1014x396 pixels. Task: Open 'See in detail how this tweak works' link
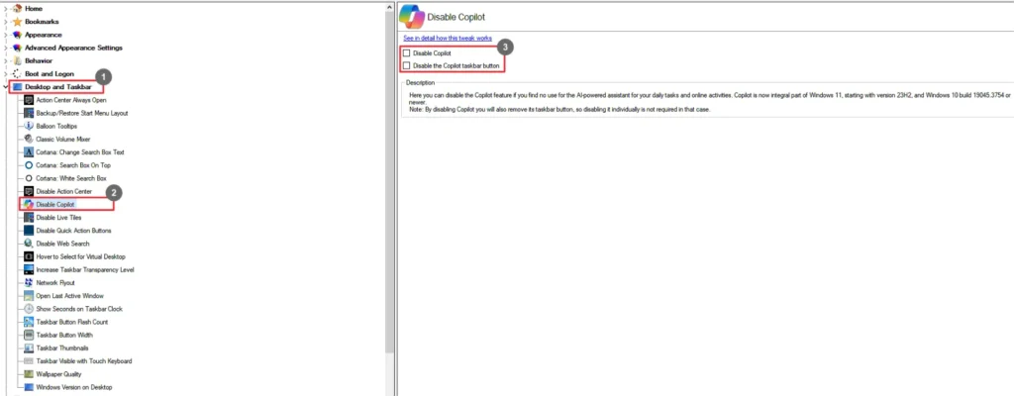pos(448,39)
